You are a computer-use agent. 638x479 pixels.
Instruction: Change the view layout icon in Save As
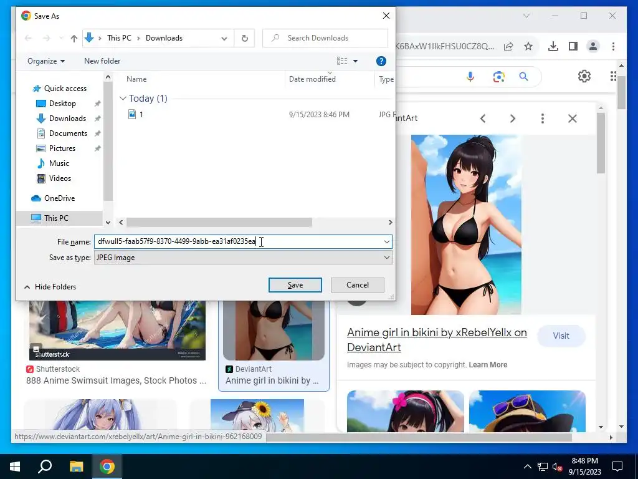pyautogui.click(x=342, y=61)
